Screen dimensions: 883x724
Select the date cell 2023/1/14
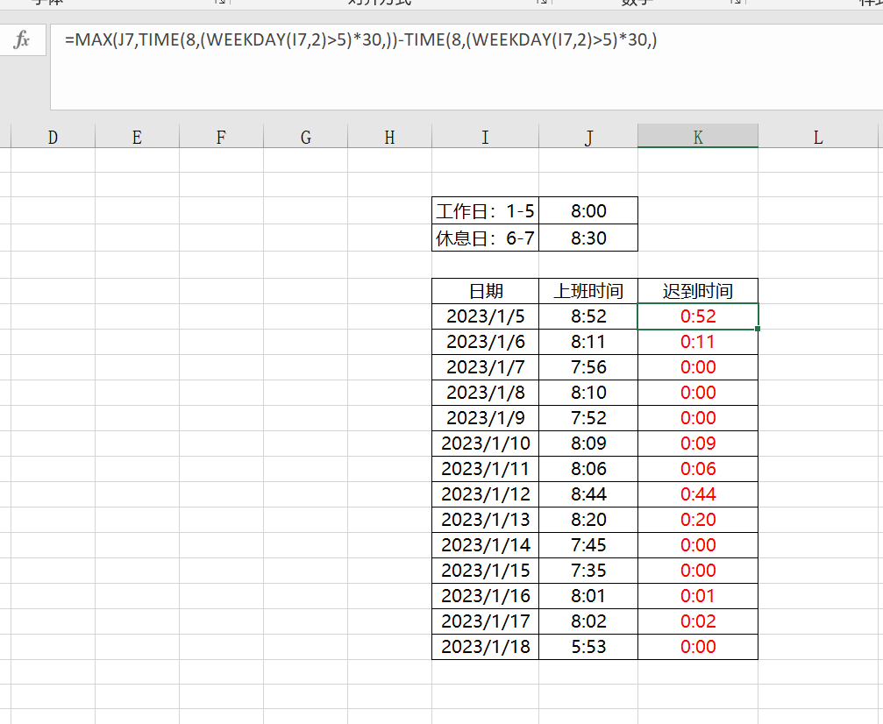click(x=485, y=544)
